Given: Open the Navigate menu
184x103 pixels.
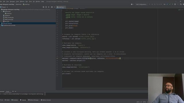Looking at the screenshot, I should click(12, 1).
